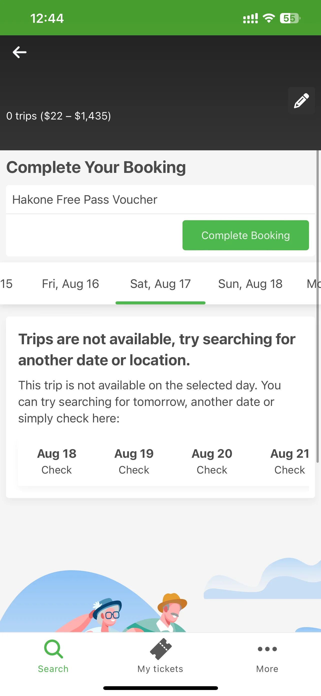Tap the battery indicator in status bar

290,18
